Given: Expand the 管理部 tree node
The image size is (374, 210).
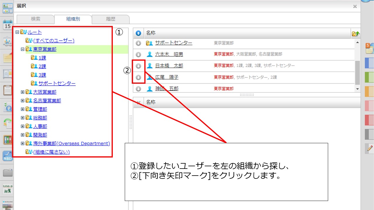Looking at the screenshot, I should (22, 109).
